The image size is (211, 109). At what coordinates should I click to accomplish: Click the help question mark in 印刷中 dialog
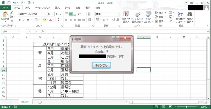pos(115,38)
